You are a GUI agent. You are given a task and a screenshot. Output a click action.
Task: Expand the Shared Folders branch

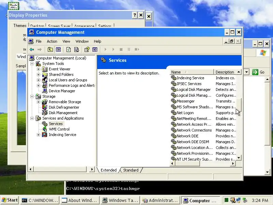coord(38,74)
